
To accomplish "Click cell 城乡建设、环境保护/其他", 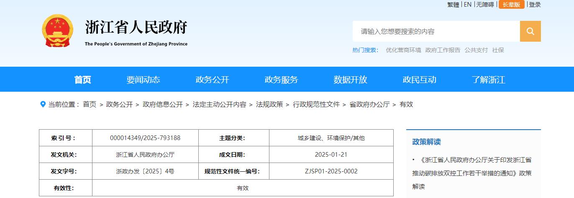I will pos(331,138).
